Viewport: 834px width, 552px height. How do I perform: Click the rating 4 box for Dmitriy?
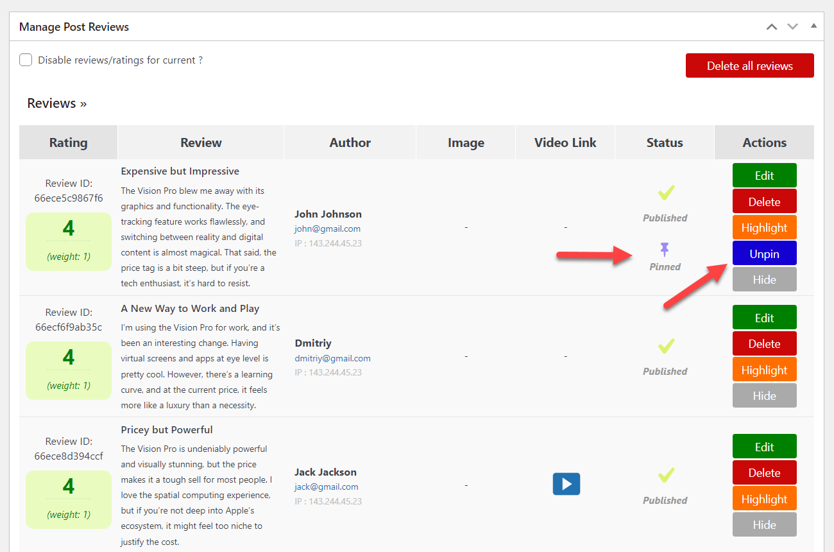coord(69,370)
